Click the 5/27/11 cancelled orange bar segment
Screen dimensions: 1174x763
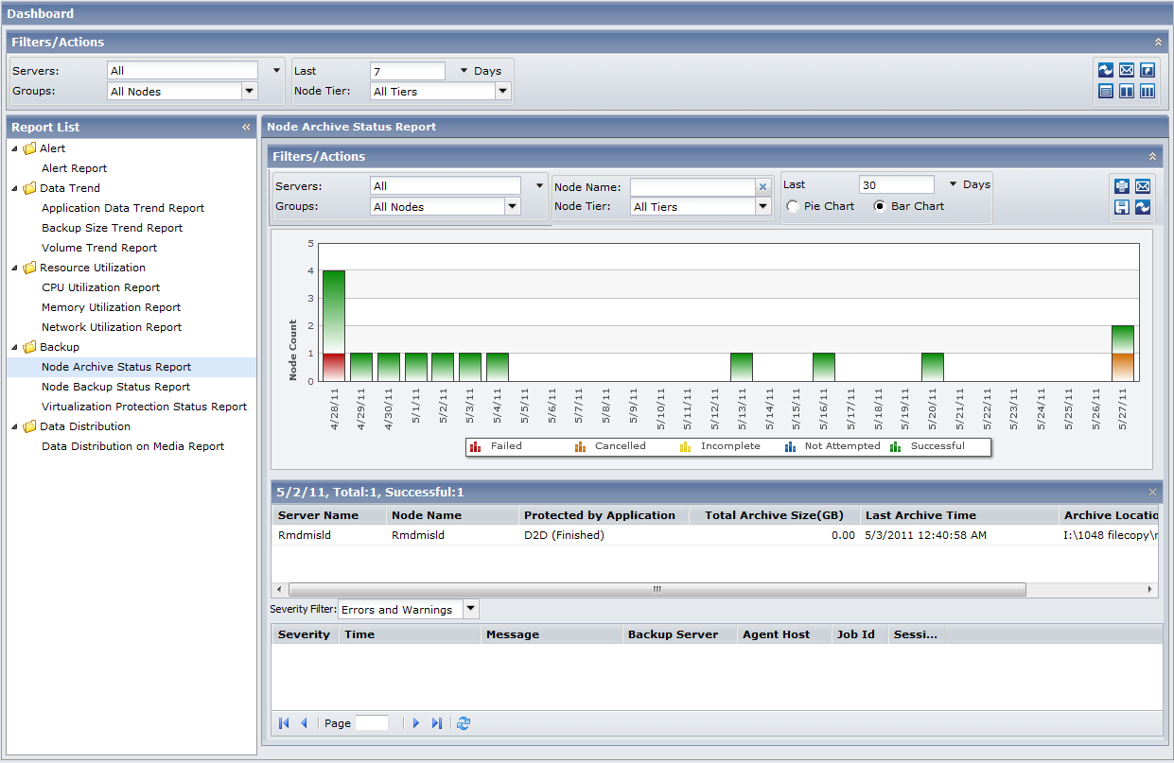click(x=1123, y=367)
